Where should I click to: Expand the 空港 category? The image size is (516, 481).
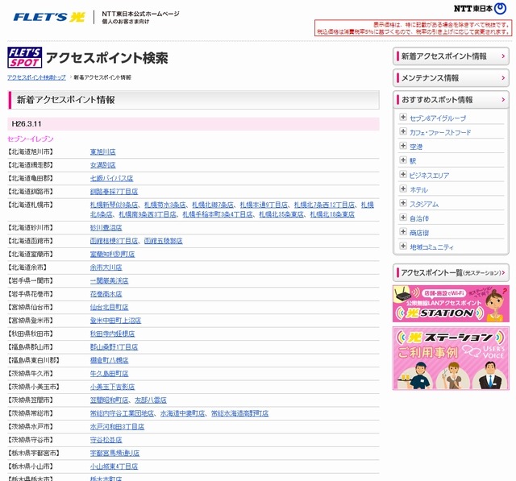pos(403,146)
